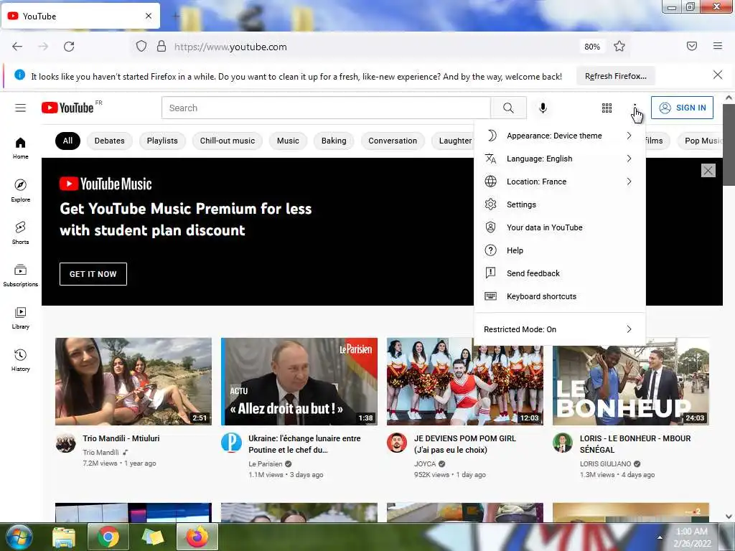This screenshot has height=551, width=735.
Task: Select the Playlists filter chip
Action: pyautogui.click(x=162, y=141)
